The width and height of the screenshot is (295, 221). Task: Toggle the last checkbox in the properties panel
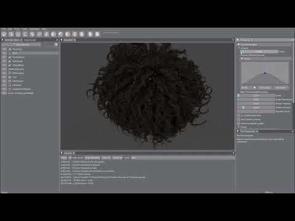(x=238, y=123)
